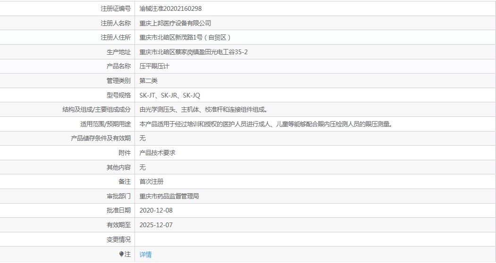The height and width of the screenshot is (263, 496).
Task: Click the product name 压平眼压计
Action: coord(154,66)
